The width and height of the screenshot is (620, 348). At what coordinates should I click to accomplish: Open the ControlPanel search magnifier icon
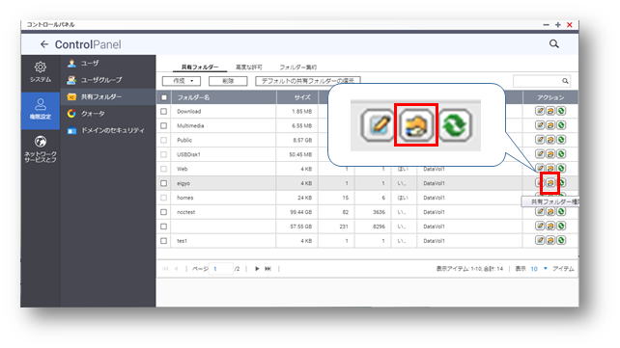pyautogui.click(x=553, y=43)
